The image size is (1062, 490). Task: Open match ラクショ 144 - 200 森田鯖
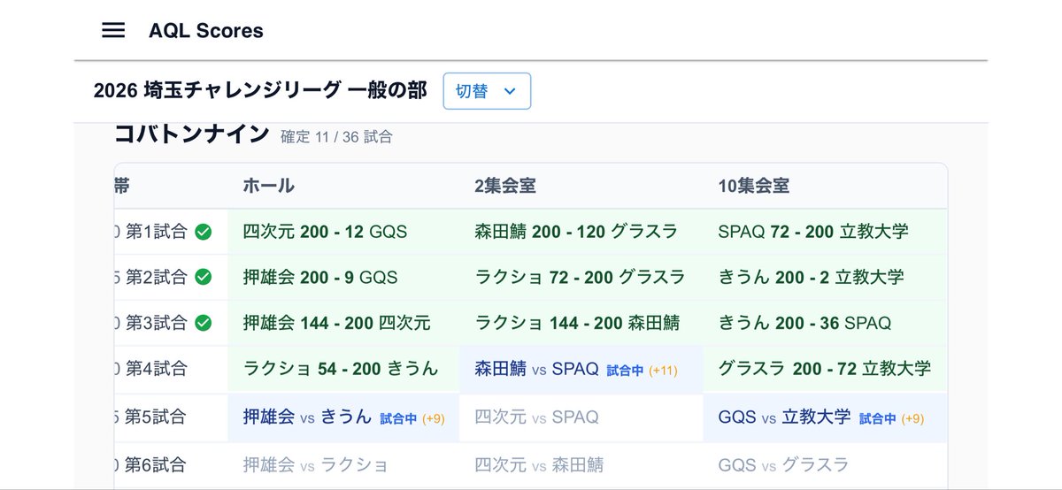[581, 323]
